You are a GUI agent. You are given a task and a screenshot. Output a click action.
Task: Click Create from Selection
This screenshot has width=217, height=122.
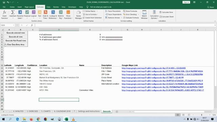click(x=92, y=18)
